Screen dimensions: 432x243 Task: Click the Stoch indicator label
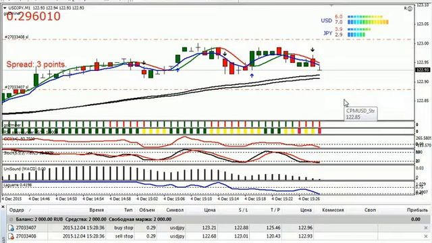click(28, 153)
